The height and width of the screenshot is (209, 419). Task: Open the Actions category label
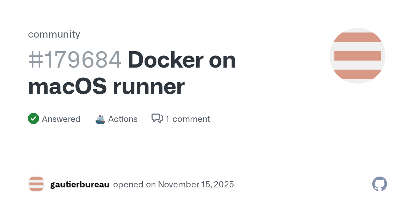pyautogui.click(x=123, y=119)
